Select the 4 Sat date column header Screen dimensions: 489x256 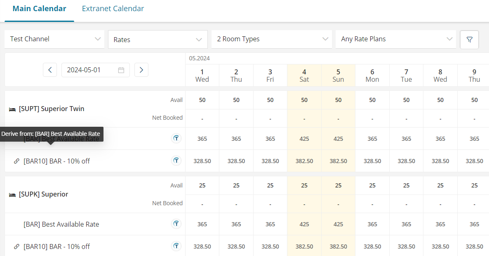304,76
